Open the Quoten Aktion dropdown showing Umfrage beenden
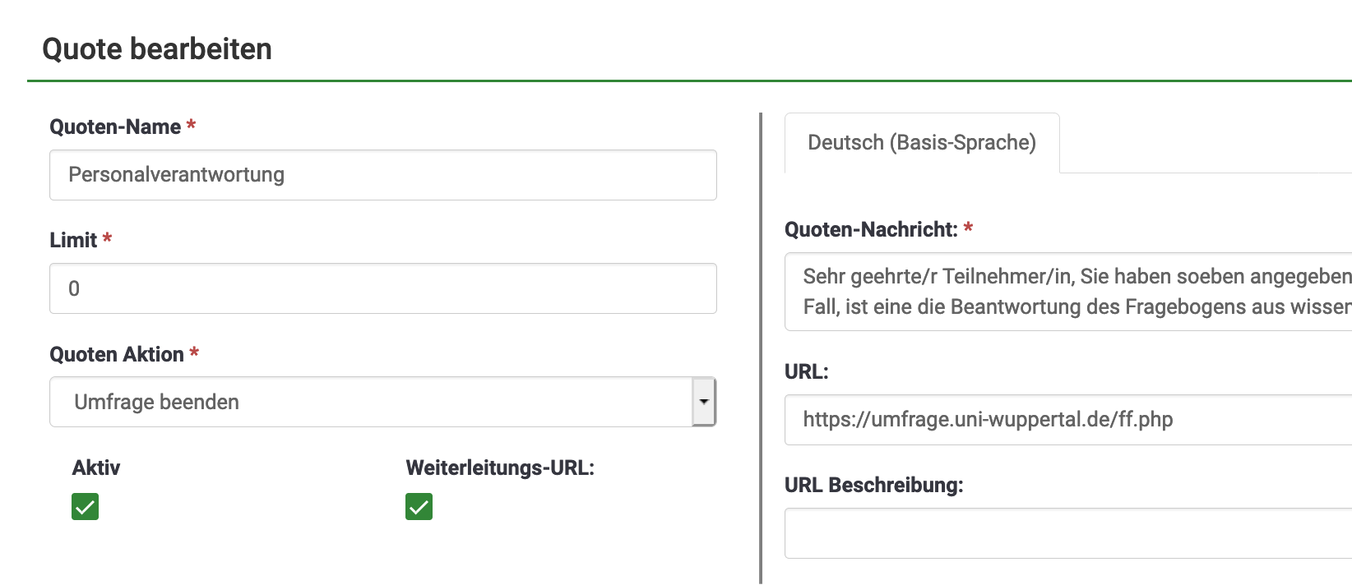Viewport: 1352px width, 585px height. tap(370, 402)
